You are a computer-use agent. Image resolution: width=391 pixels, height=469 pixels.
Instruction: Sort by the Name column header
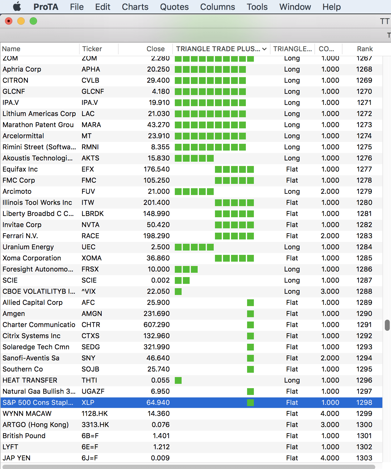point(40,49)
